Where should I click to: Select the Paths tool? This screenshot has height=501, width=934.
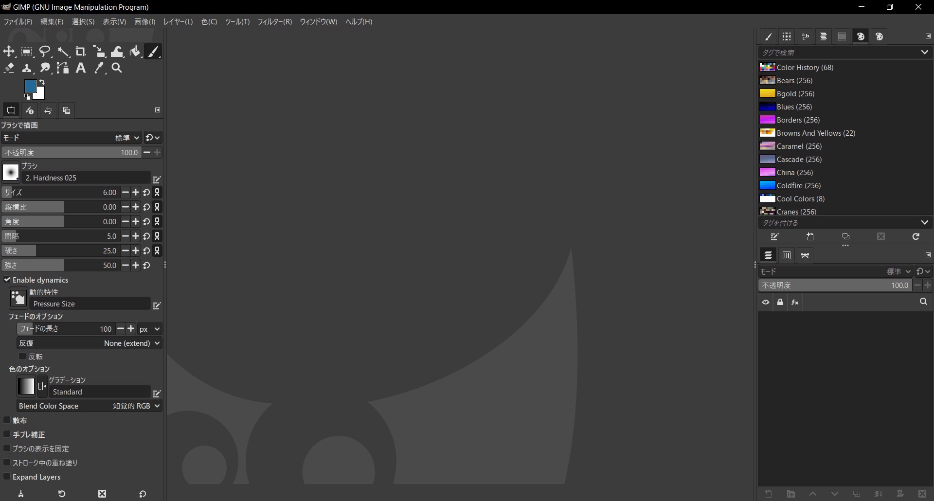pyautogui.click(x=63, y=68)
